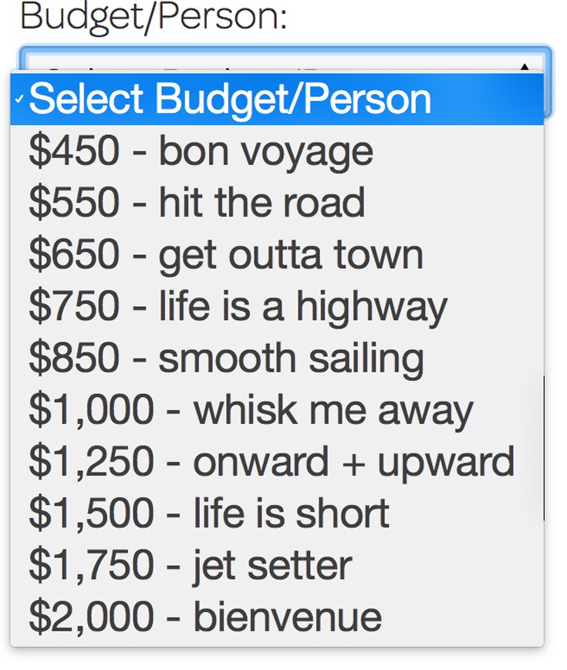The image size is (567, 670).
Task: Click the Budget/Person field label
Action: (x=153, y=16)
